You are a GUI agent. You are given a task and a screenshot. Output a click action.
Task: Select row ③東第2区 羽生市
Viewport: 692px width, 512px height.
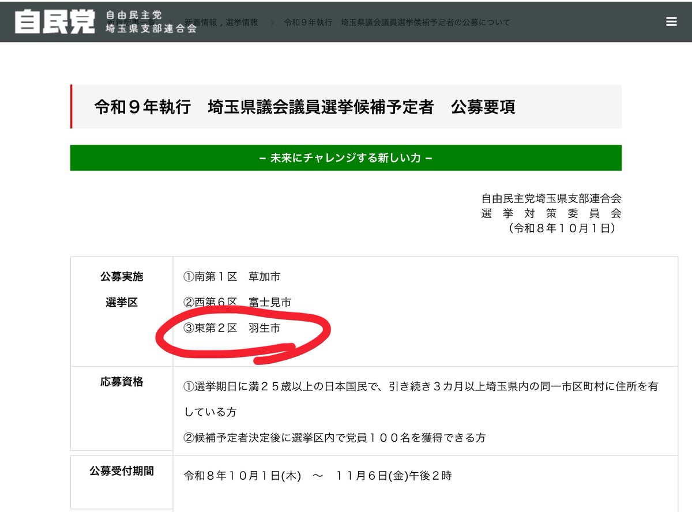232,327
